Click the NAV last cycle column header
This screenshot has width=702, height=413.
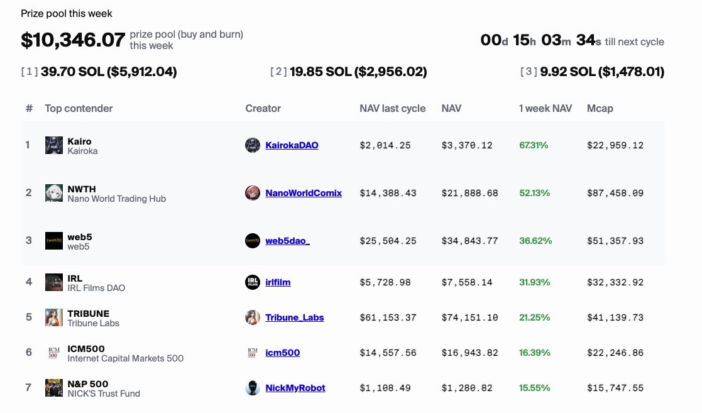click(x=392, y=108)
